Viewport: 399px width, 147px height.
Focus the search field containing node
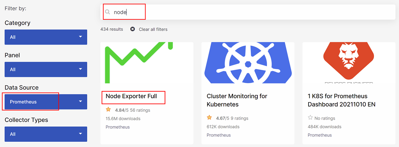click(x=251, y=12)
